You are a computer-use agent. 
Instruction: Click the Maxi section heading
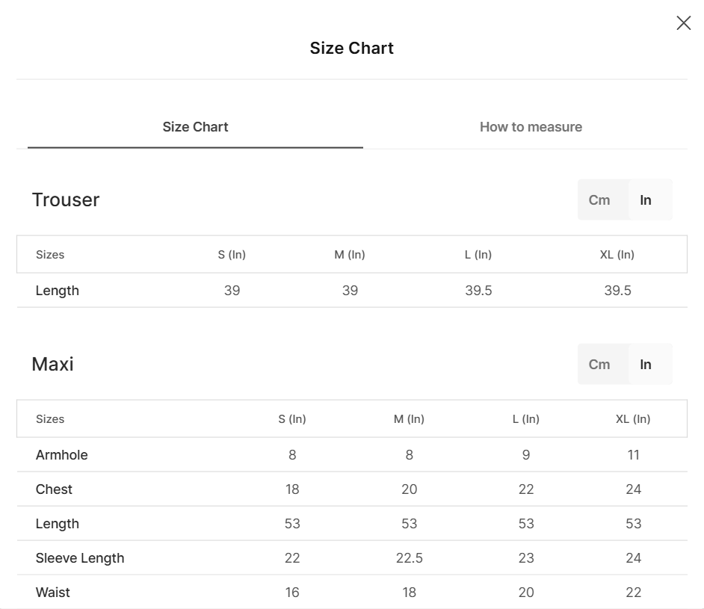point(52,364)
